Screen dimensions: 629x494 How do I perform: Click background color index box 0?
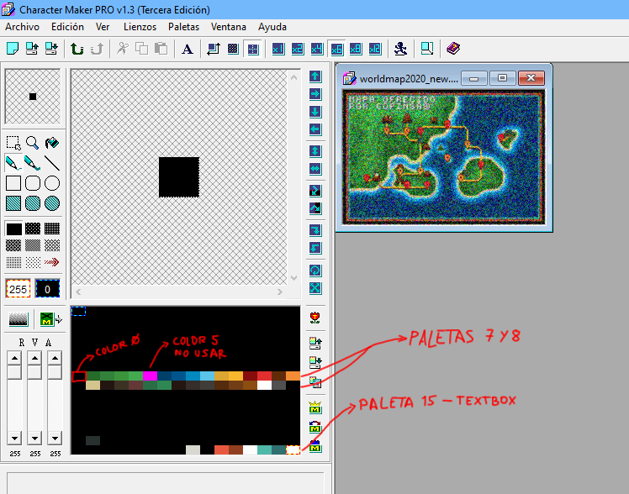point(47,289)
